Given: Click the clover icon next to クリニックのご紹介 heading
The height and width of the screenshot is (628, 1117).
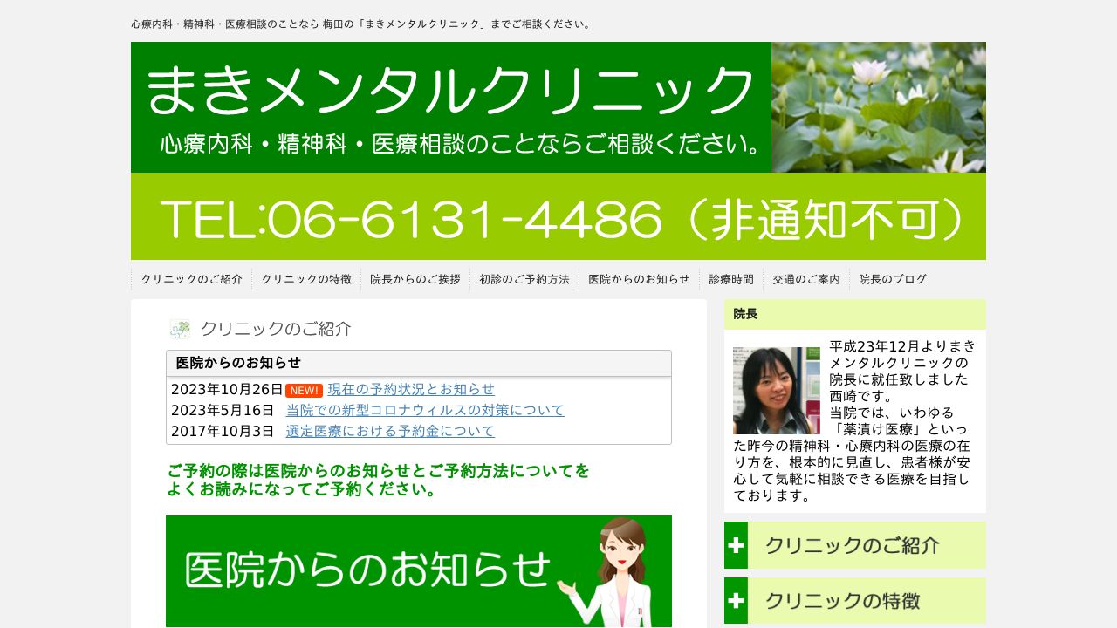Looking at the screenshot, I should 180,329.
